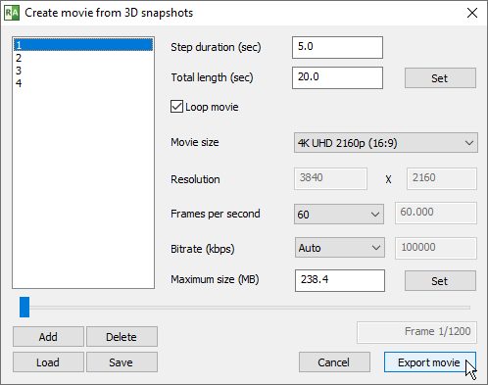Click the Cancel button
The image size is (488, 385).
(x=334, y=362)
